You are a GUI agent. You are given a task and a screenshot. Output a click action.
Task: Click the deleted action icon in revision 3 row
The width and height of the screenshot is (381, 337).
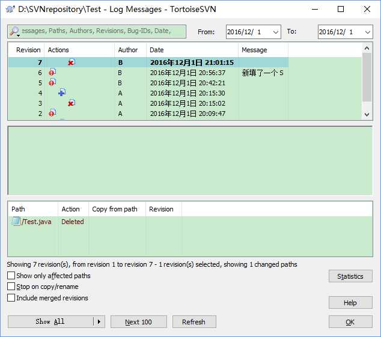click(x=72, y=103)
